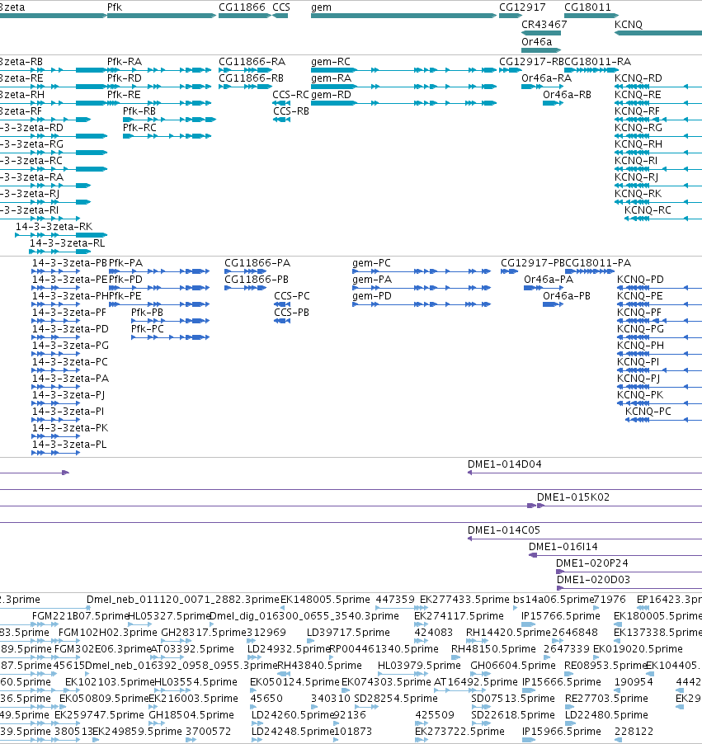Open cDNA GH06604.5prime

point(512,666)
